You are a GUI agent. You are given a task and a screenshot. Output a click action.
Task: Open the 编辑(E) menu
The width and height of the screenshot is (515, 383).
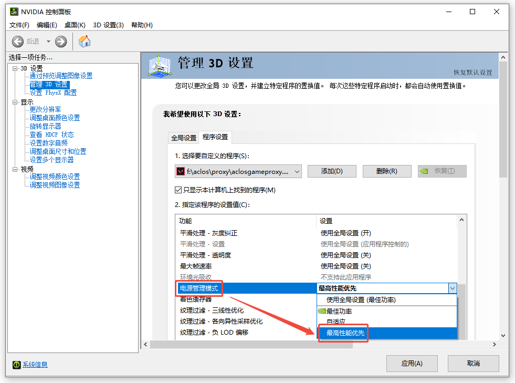tap(47, 25)
